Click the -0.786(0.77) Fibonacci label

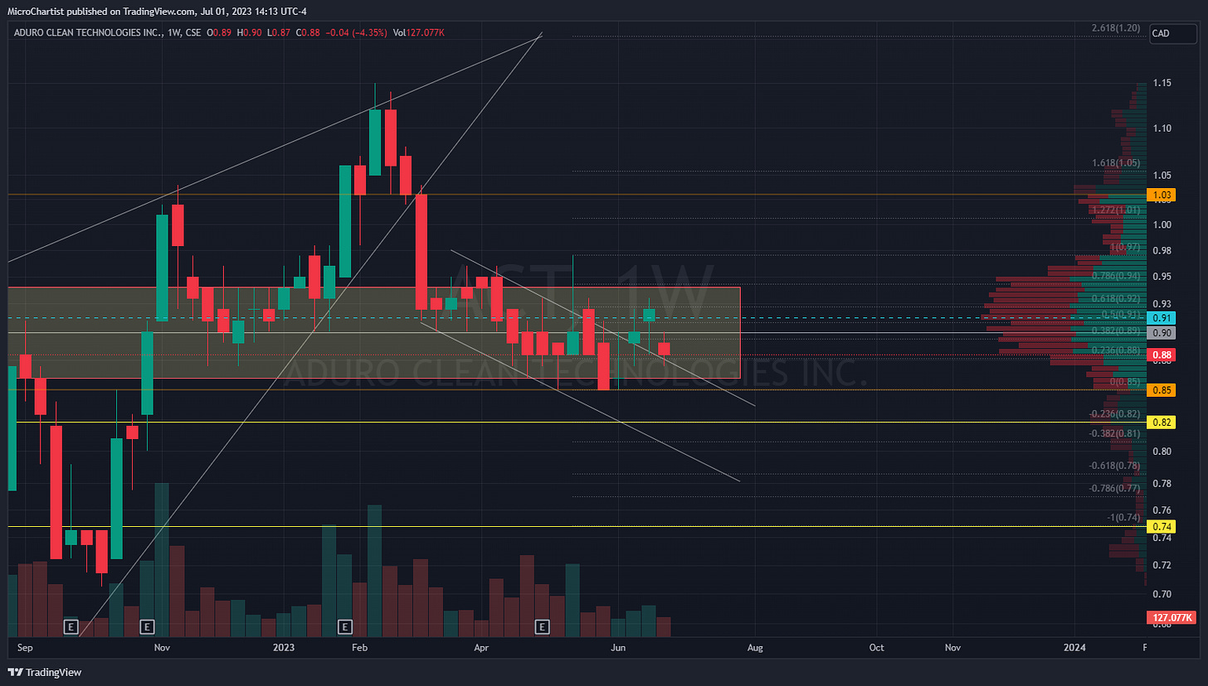coord(1114,488)
